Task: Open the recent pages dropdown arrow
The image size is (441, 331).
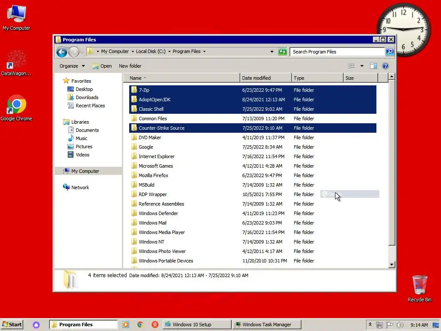Action: pos(82,52)
